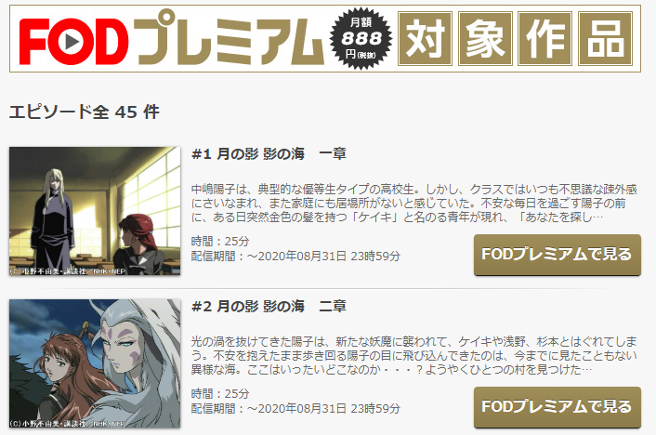Click the エピソード全 45 件 heading

click(85, 112)
